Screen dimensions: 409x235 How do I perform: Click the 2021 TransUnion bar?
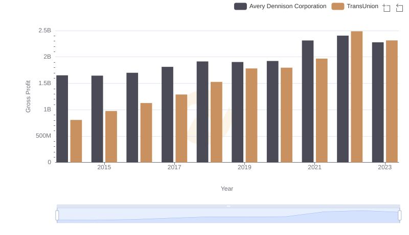[322, 111]
